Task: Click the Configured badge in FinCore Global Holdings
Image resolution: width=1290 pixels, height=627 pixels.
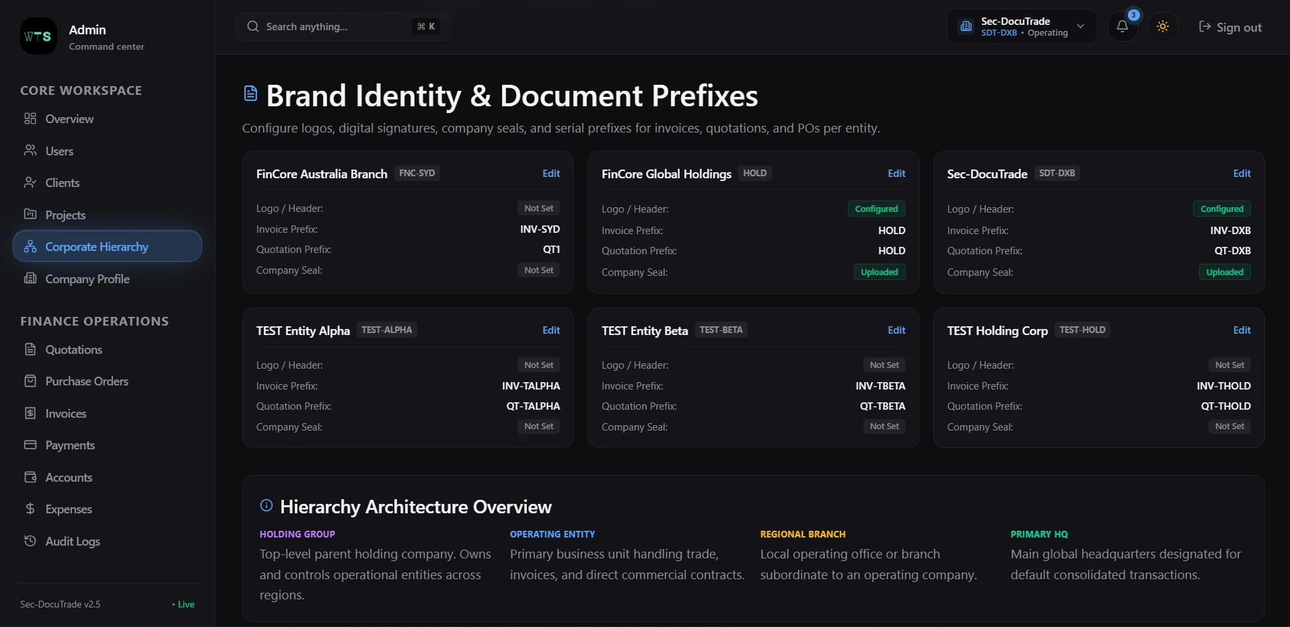Action: 876,209
